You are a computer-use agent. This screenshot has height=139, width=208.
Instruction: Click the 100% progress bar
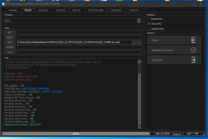pyautogui.click(x=76, y=134)
